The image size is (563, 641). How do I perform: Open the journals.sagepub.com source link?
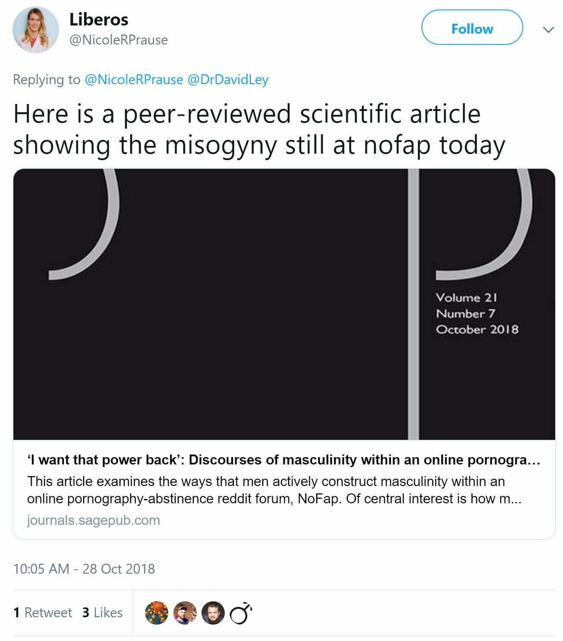coord(94,520)
